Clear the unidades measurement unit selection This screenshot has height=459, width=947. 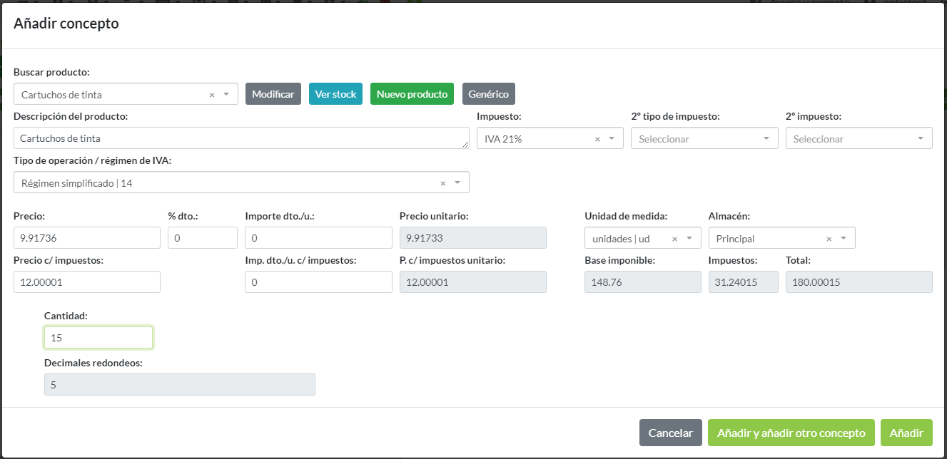pos(674,239)
